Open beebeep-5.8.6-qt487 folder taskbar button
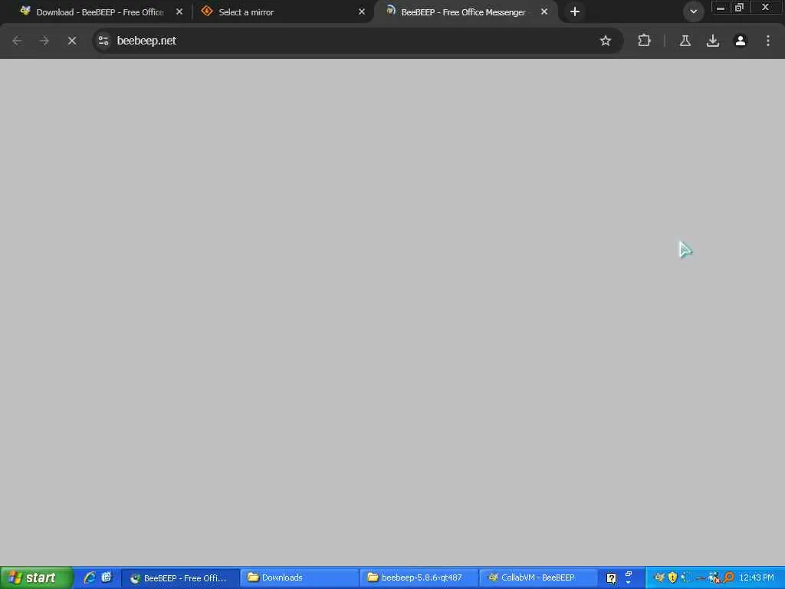Image resolution: width=785 pixels, height=589 pixels. click(419, 578)
